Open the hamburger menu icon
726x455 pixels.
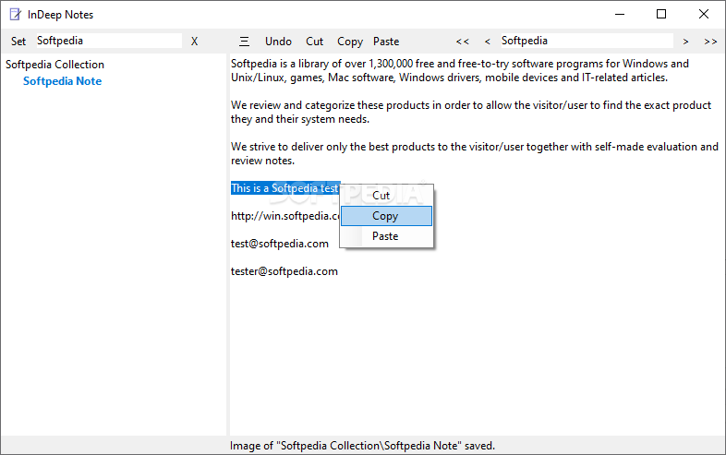[244, 42]
